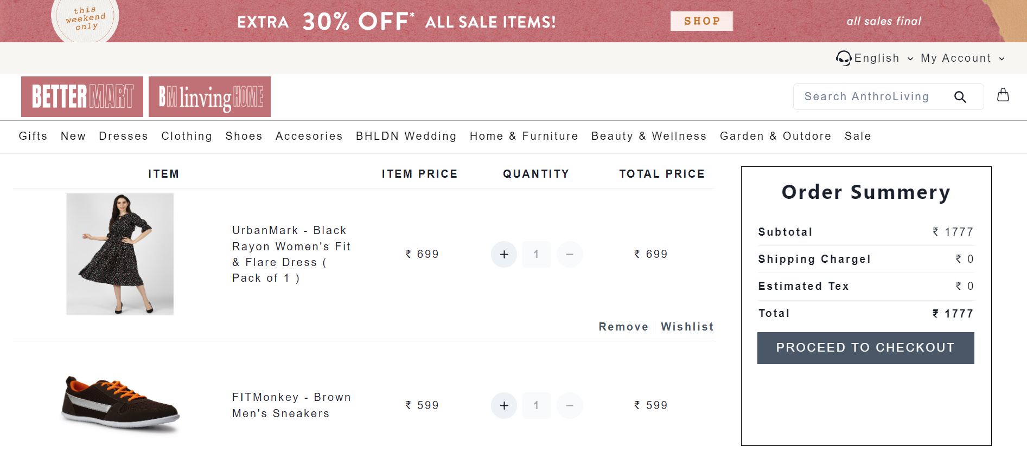Click the search magnifier icon

click(x=960, y=97)
